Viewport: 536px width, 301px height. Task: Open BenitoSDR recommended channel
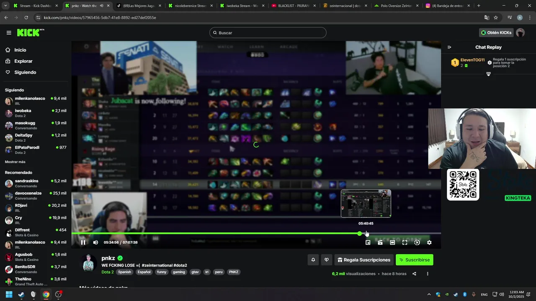click(x=36, y=269)
